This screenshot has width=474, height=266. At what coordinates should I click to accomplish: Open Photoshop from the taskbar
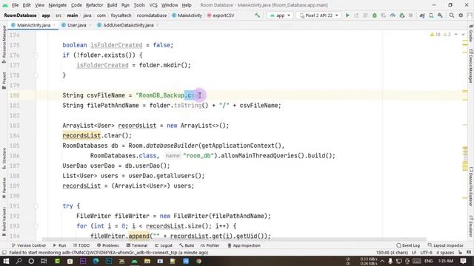(109, 261)
